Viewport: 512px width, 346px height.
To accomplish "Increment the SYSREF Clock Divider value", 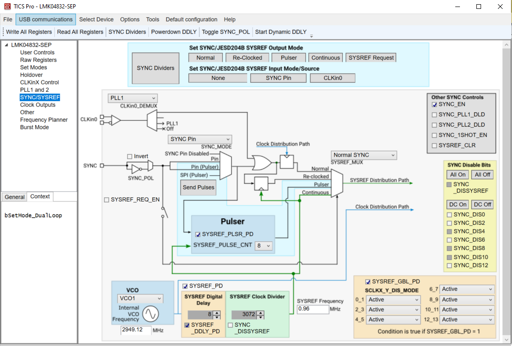I will tap(261, 312).
